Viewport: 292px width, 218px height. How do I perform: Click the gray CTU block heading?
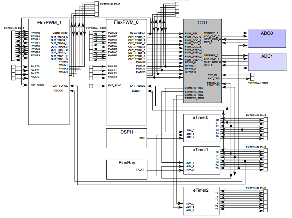point(202,23)
